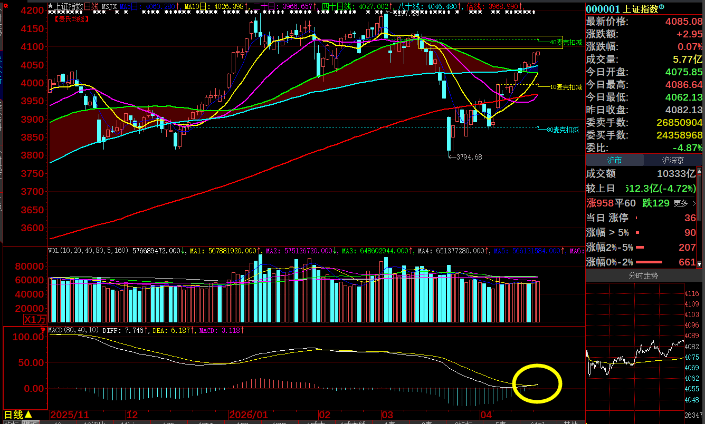The width and height of the screenshot is (705, 424).
Task: Click the 【麦氏均线】 indicator label
Action: tap(72, 18)
